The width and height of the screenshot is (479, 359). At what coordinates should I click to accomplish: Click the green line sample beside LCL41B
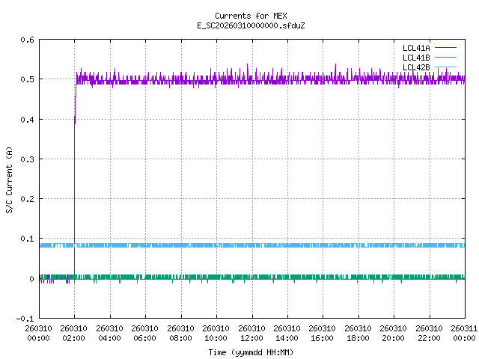point(444,58)
